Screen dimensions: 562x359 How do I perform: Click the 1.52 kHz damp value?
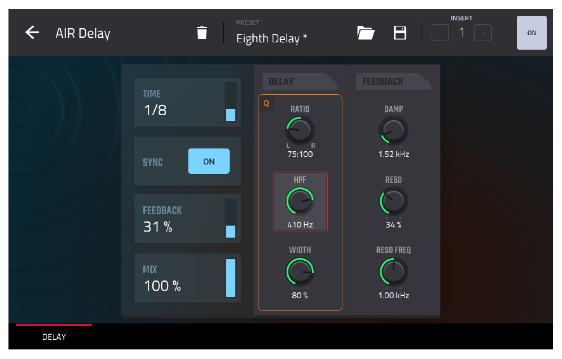click(x=393, y=154)
